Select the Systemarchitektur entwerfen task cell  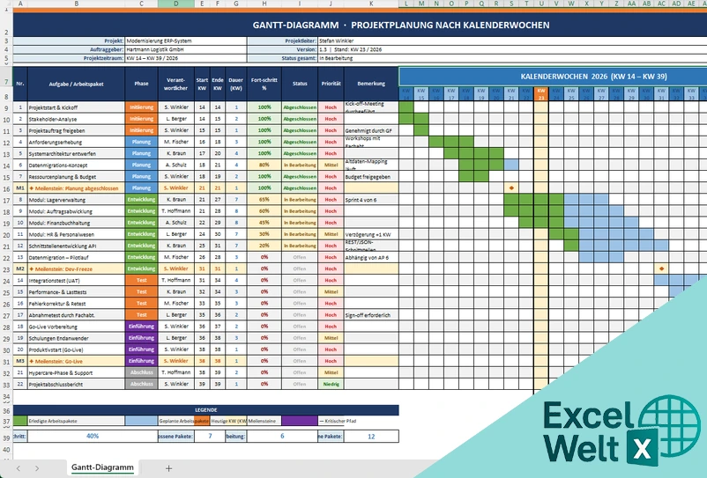click(76, 153)
